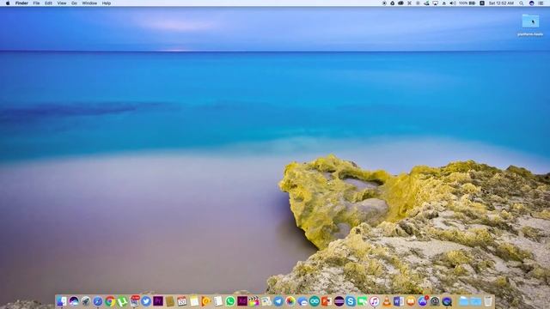Open Spotlight search magnifier in menu bar
550x309 pixels.
(522, 3)
